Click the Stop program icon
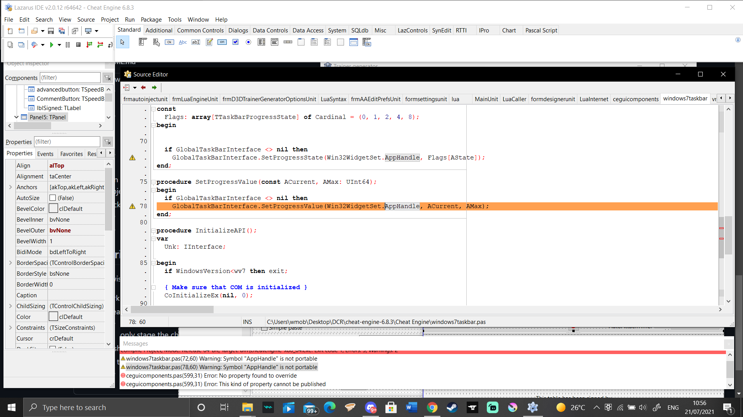The height and width of the screenshot is (417, 743). click(x=78, y=45)
